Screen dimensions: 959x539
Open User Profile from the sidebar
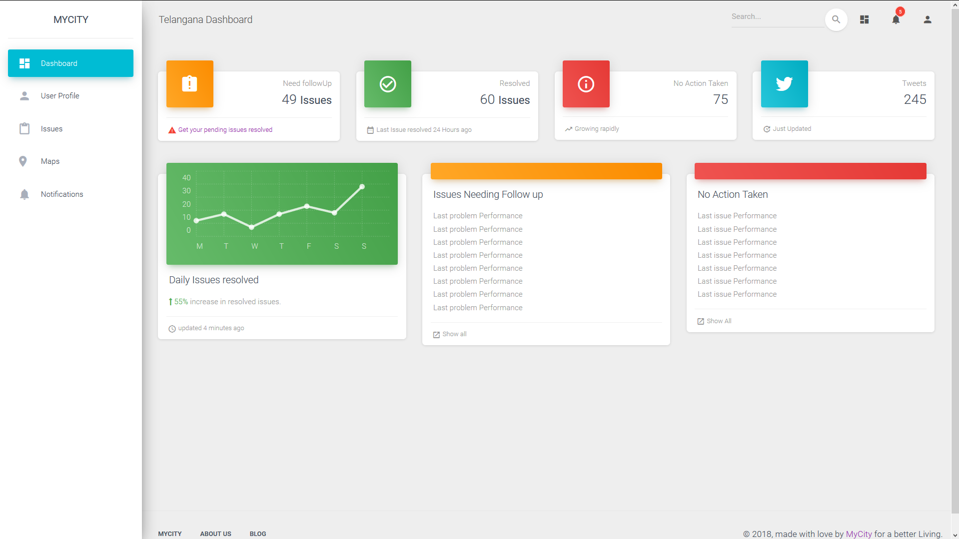point(60,96)
